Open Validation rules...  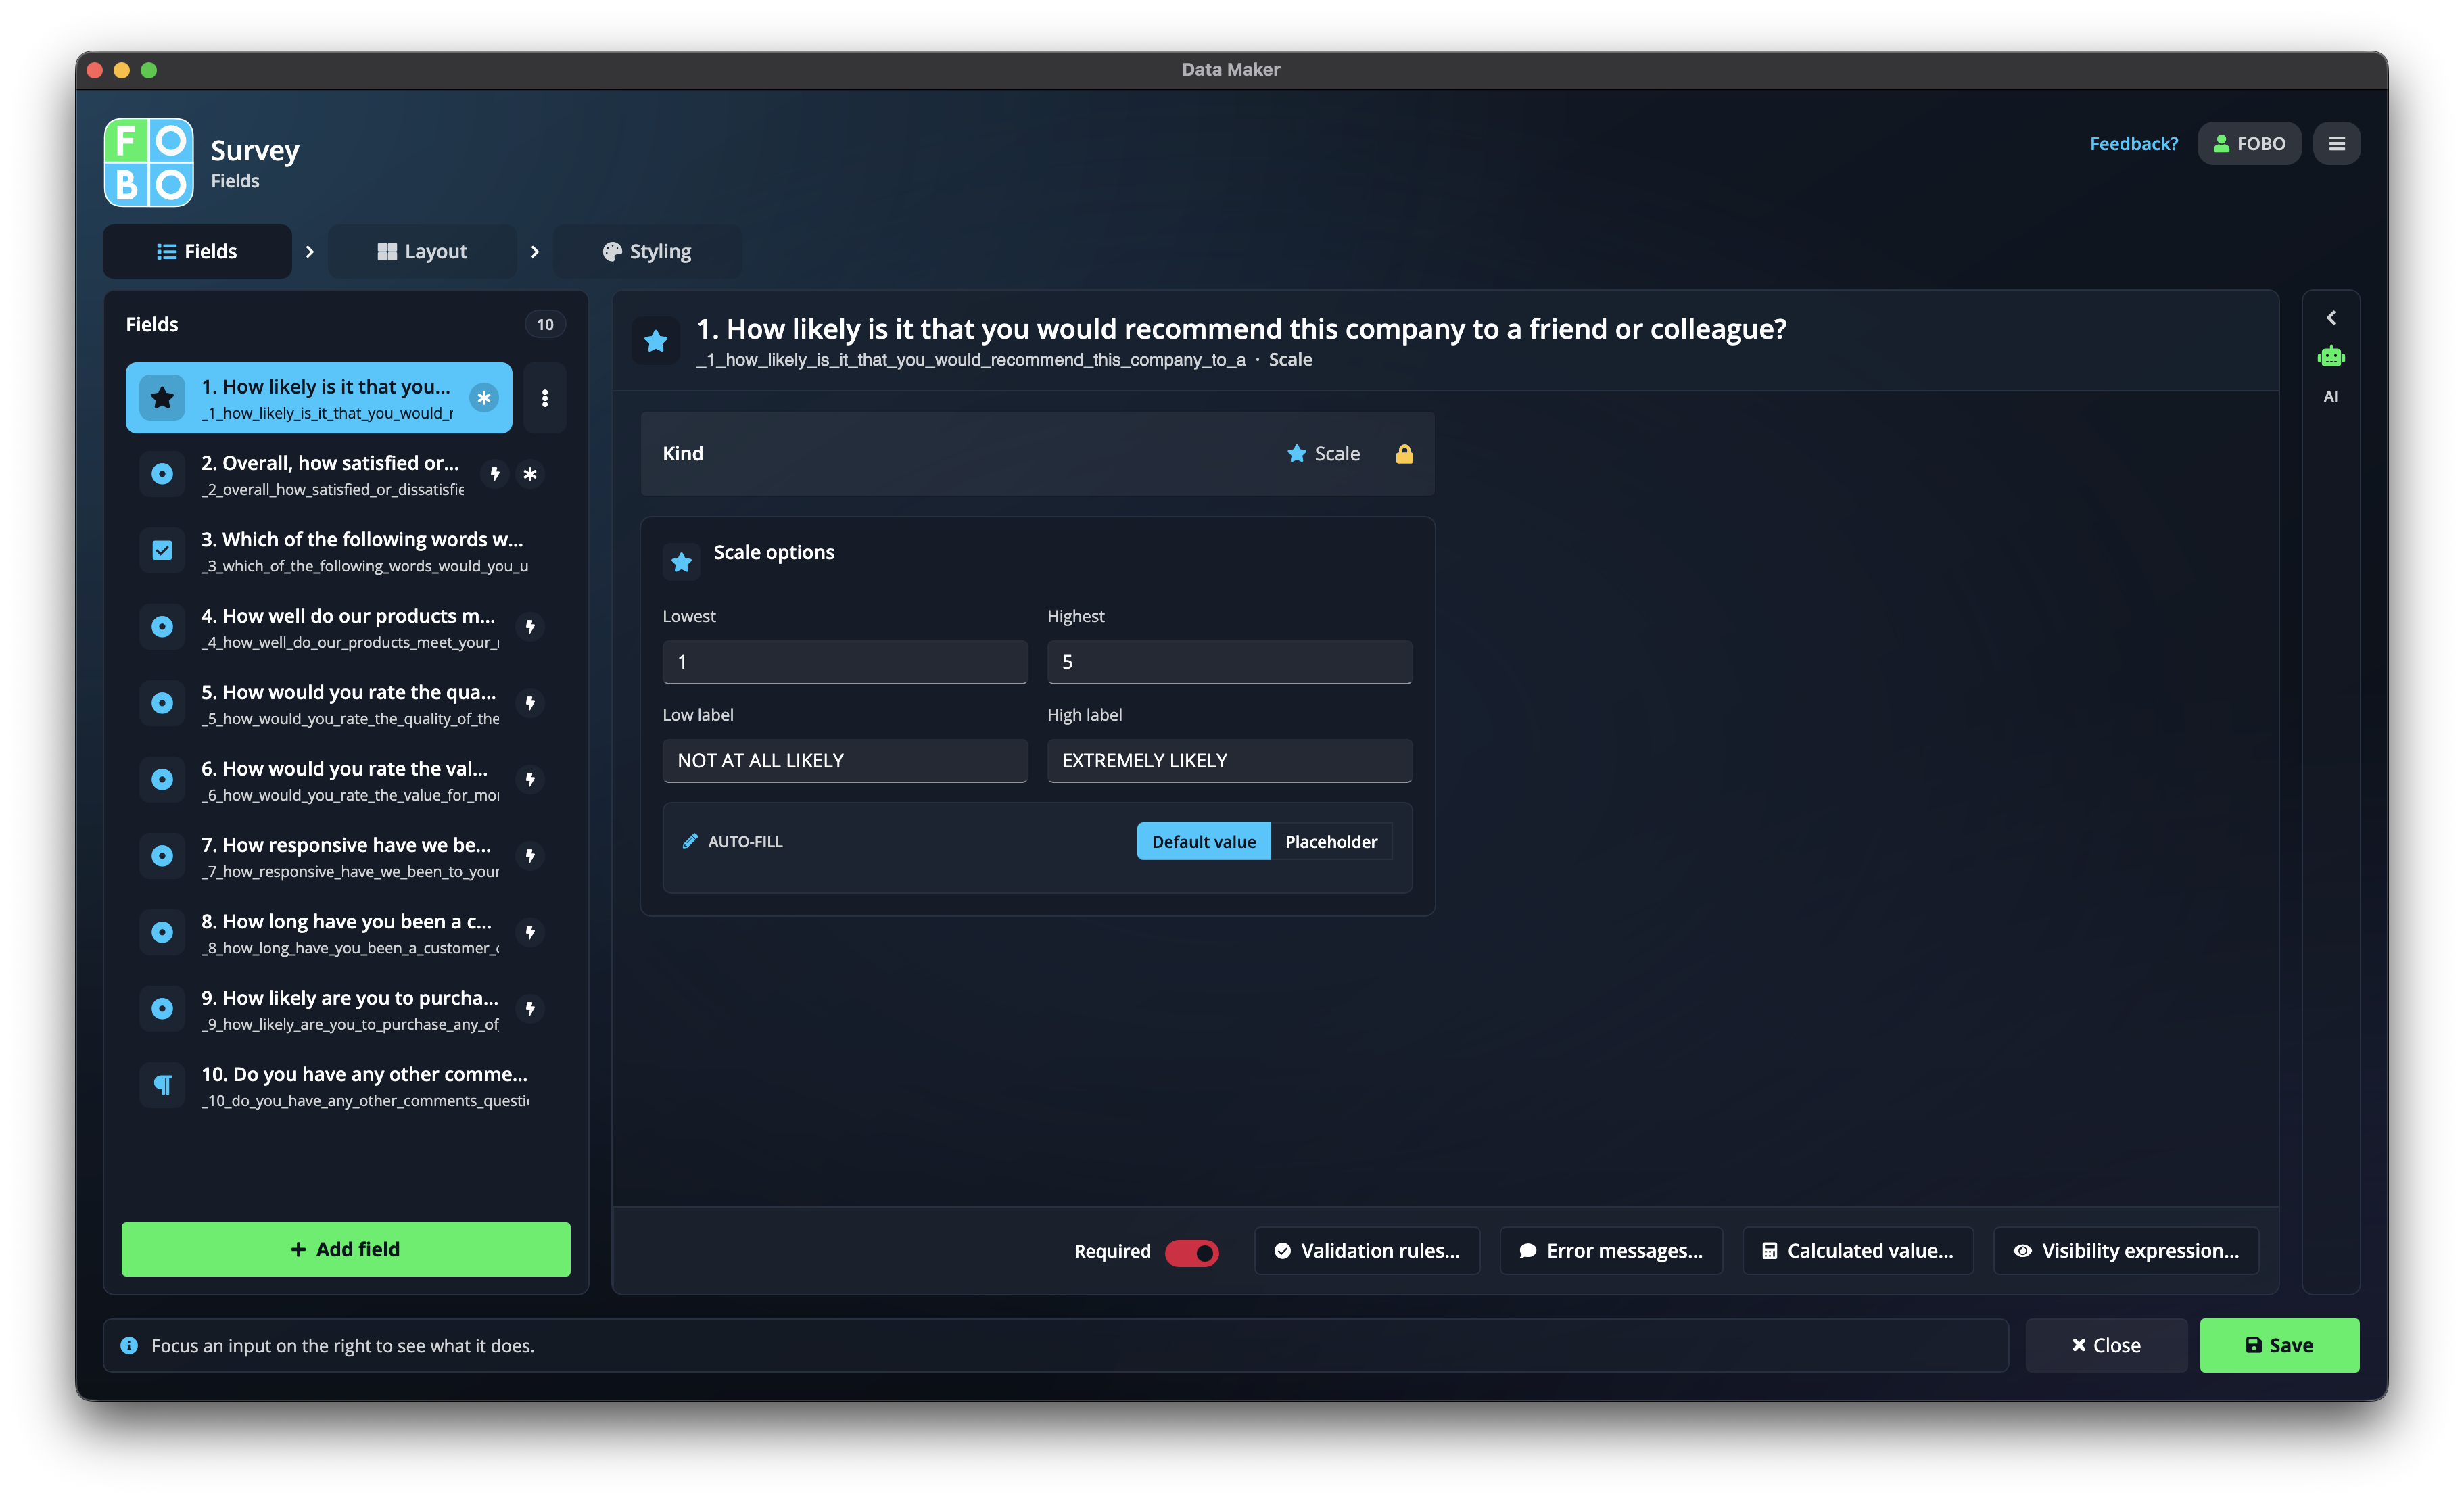pos(1367,1252)
